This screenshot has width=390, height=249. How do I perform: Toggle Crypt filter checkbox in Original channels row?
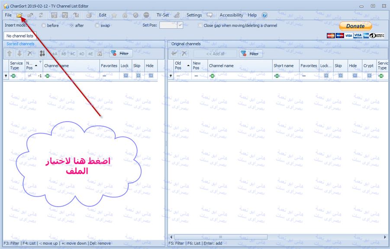pos(369,76)
